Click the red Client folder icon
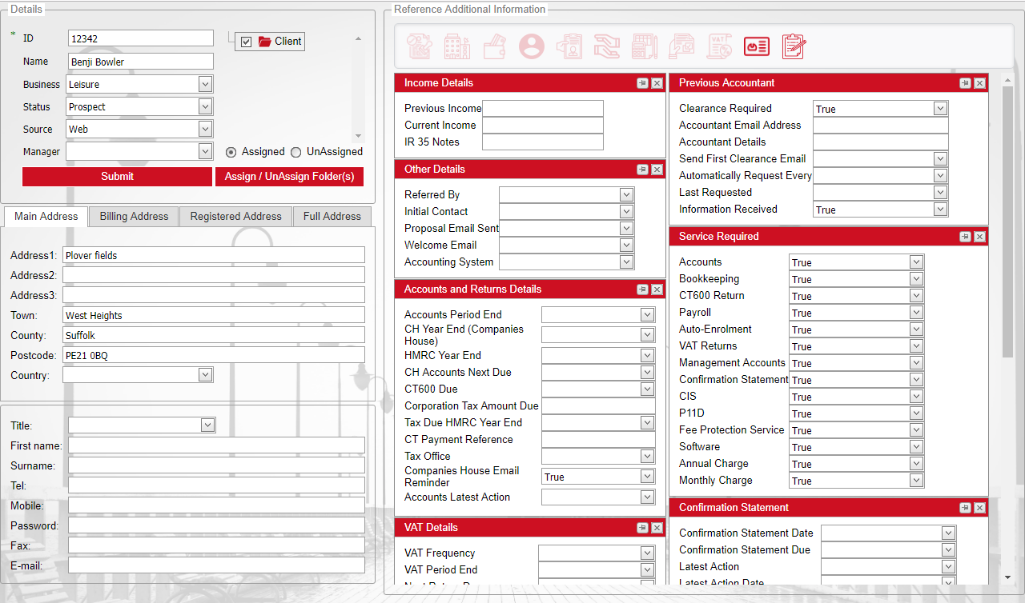 264,42
